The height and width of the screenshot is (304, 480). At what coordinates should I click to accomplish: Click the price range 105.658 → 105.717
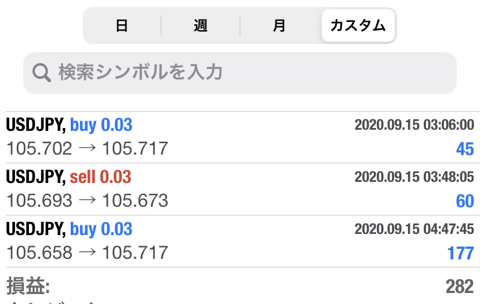pos(87,252)
